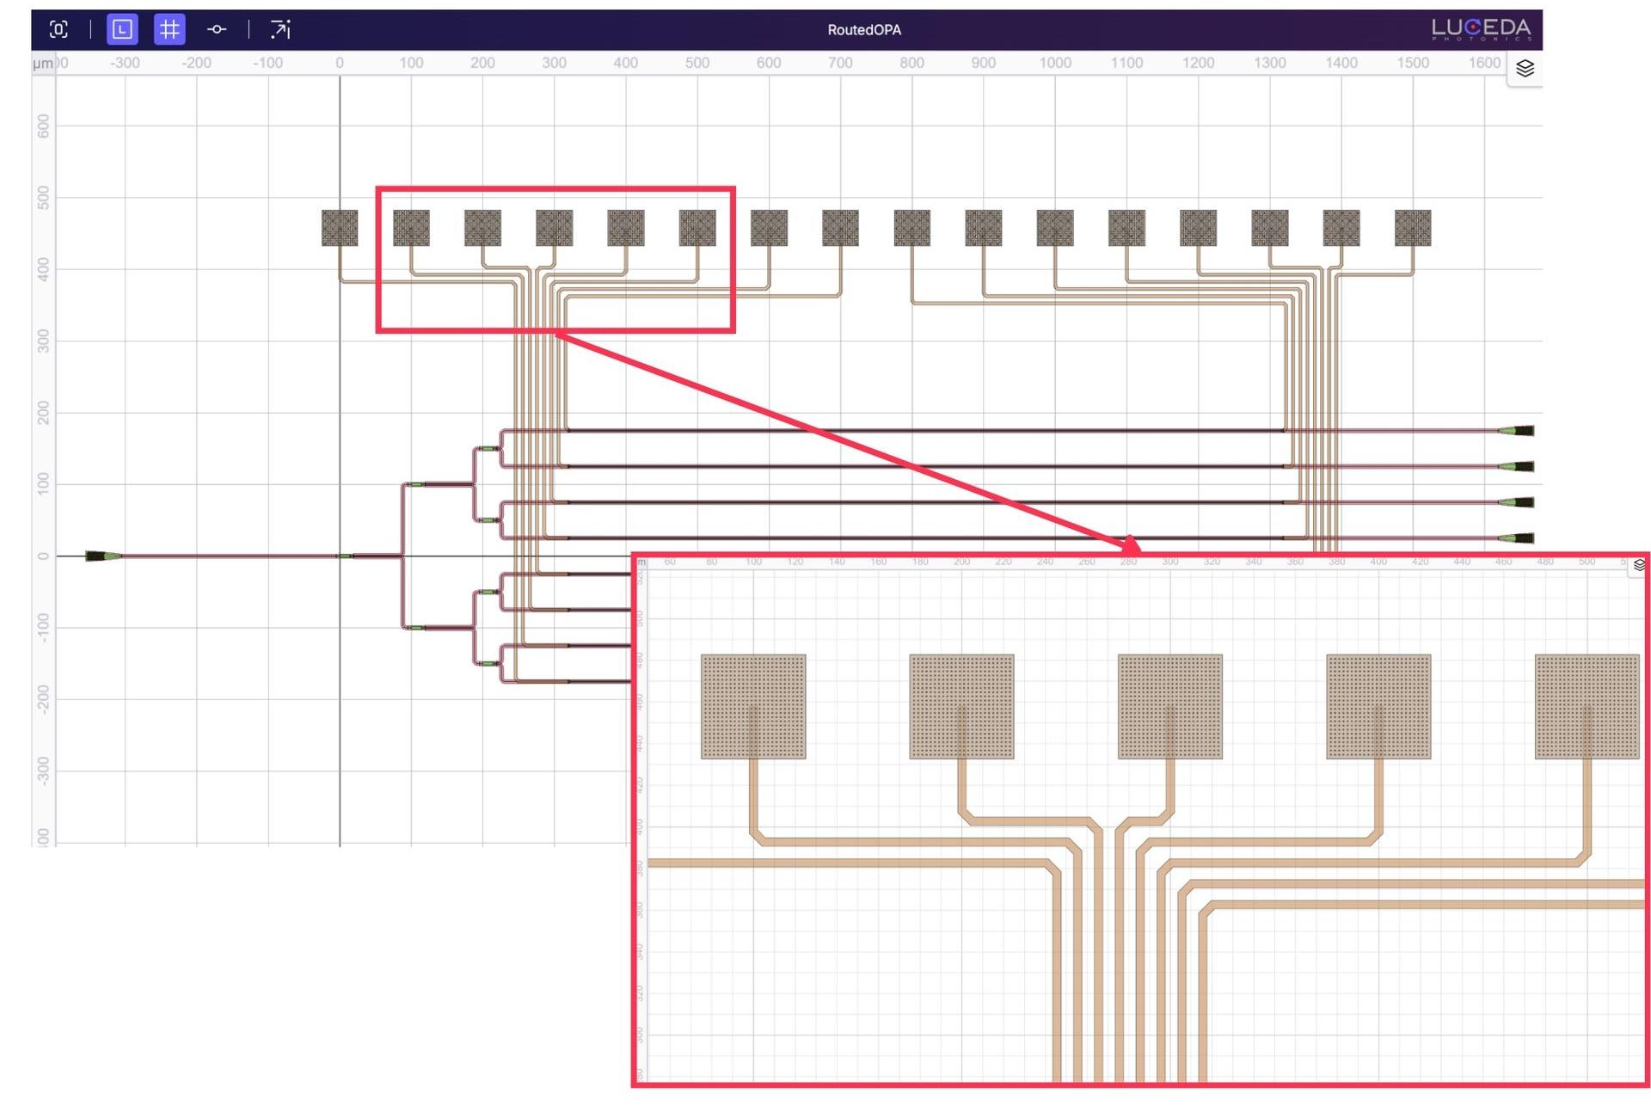The image size is (1651, 1106).
Task: Click the horizontal ruler at the 800 mark
Action: [x=913, y=62]
